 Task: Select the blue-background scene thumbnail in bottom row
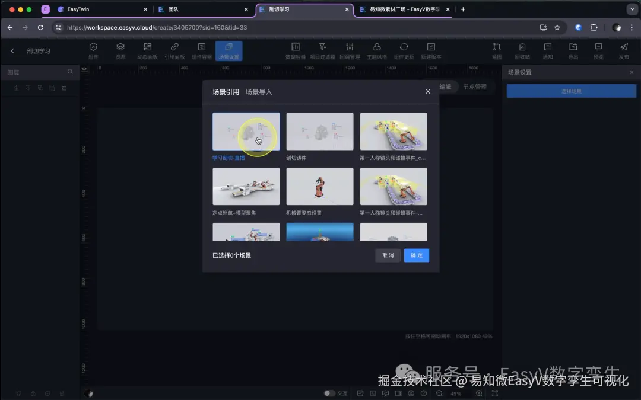320,232
